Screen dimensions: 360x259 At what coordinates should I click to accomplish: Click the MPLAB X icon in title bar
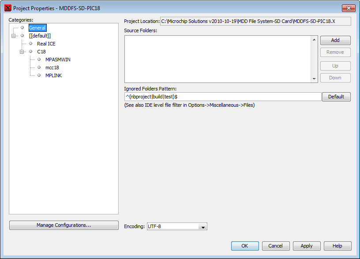(x=7, y=8)
